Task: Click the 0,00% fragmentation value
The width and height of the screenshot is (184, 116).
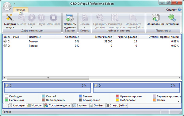Action: pyautogui.click(x=175, y=46)
